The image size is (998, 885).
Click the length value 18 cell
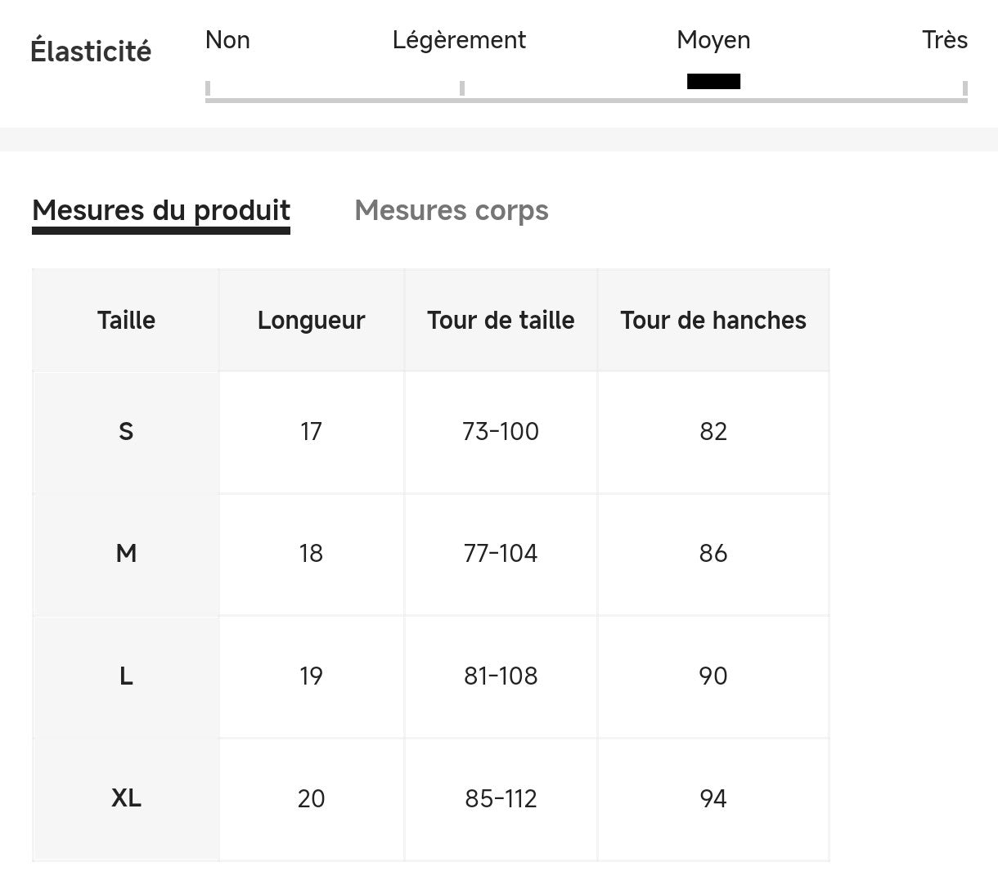point(311,554)
